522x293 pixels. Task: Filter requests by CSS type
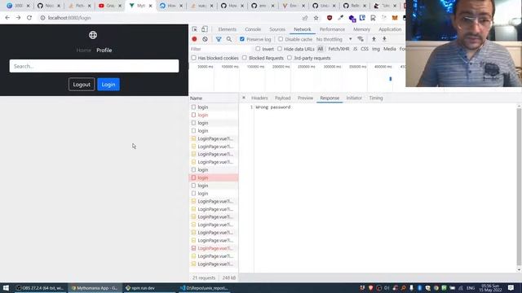(365, 49)
